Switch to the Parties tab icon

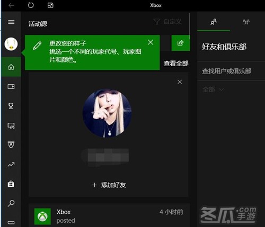point(246,22)
